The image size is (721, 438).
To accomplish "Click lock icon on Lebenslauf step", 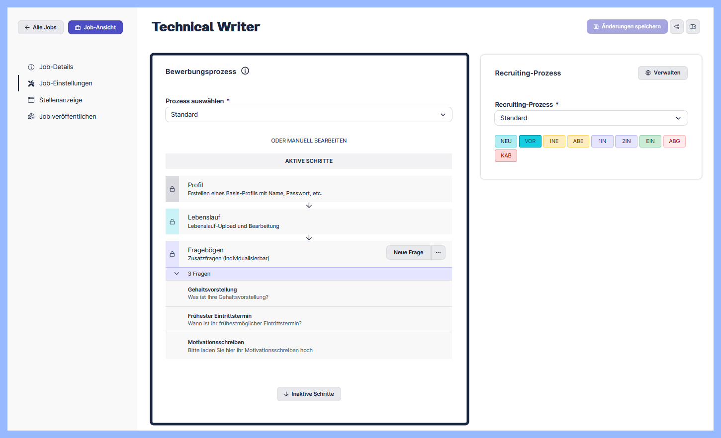I will tap(172, 221).
